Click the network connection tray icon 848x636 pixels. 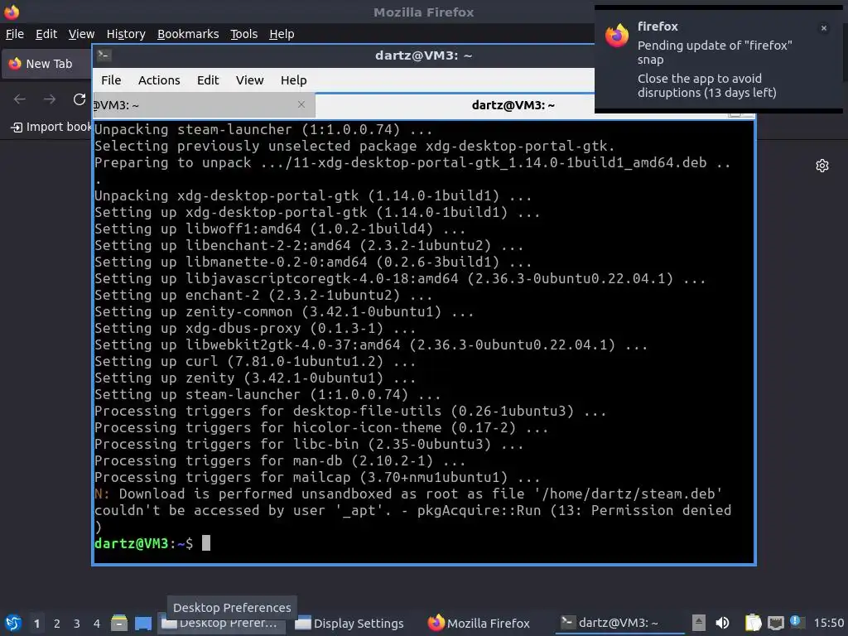(x=775, y=623)
